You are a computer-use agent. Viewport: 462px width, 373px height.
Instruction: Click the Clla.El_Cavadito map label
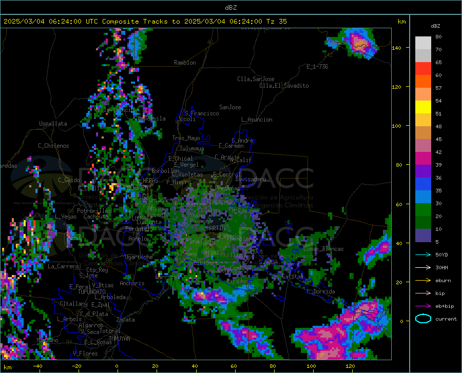tap(284, 86)
